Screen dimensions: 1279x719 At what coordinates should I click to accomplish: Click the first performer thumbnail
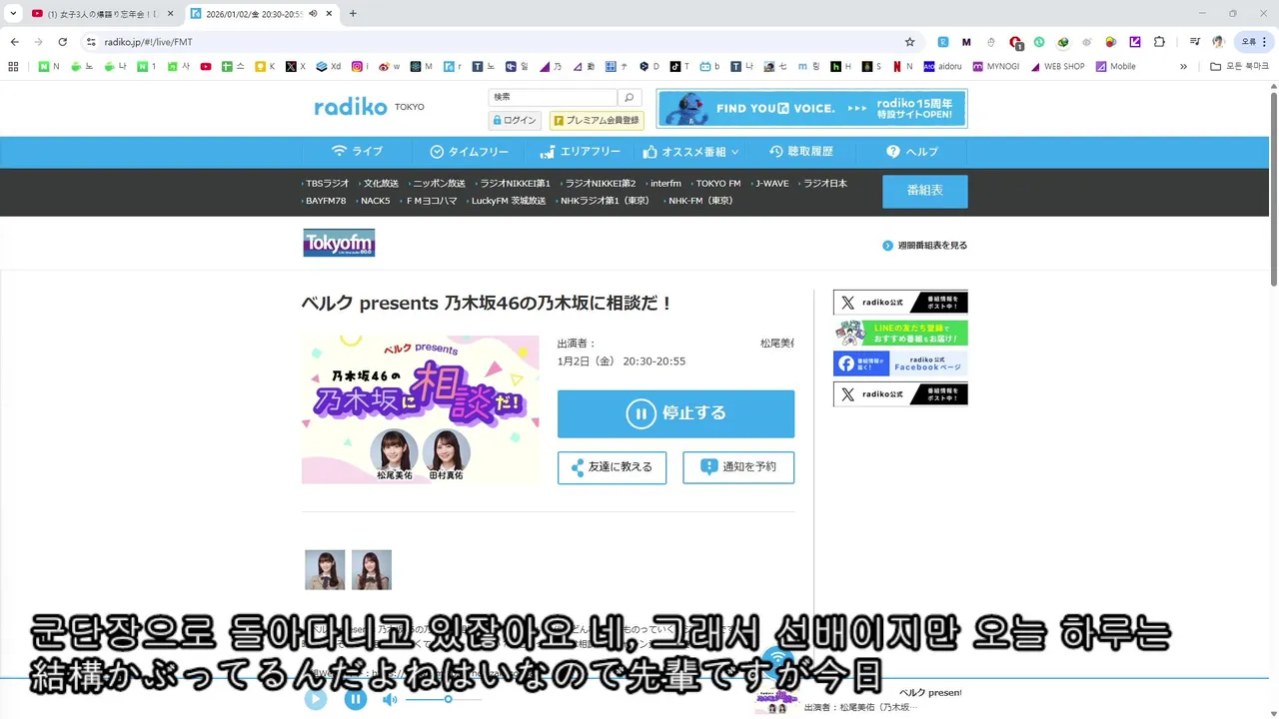[x=325, y=569]
